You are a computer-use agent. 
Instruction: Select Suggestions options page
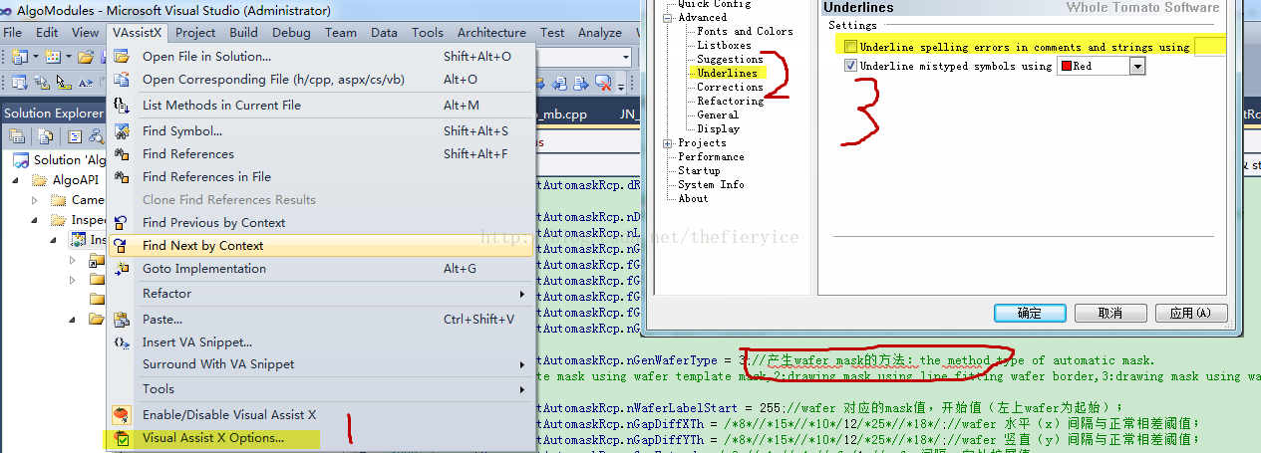point(730,59)
